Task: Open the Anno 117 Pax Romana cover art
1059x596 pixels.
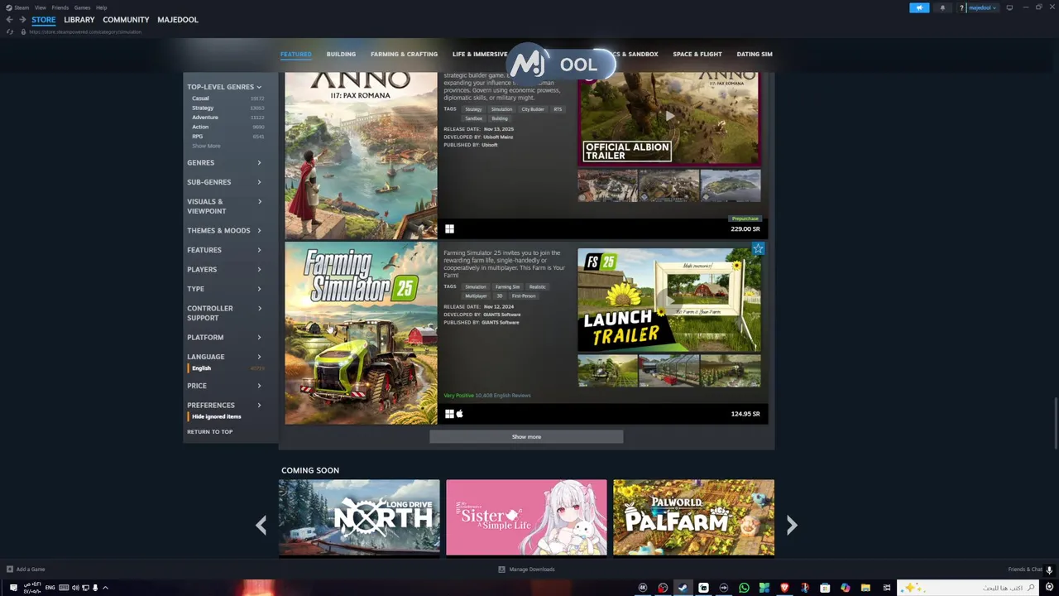Action: click(361, 156)
